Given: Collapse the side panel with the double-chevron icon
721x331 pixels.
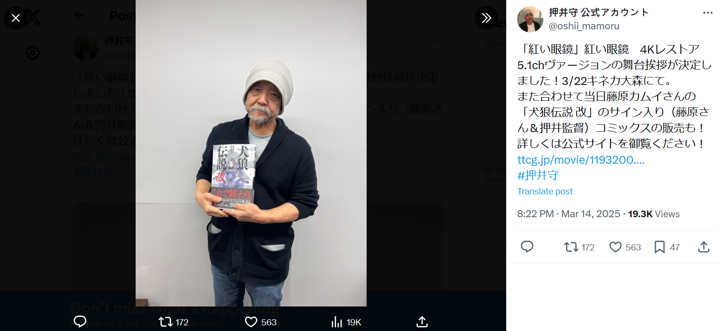Looking at the screenshot, I should coord(486,18).
